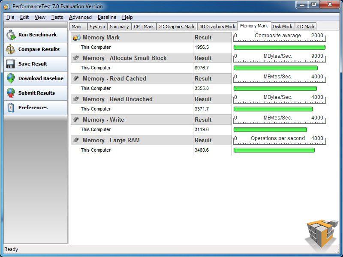
Task: Close the PerformanceTest window
Action: tap(330, 5)
